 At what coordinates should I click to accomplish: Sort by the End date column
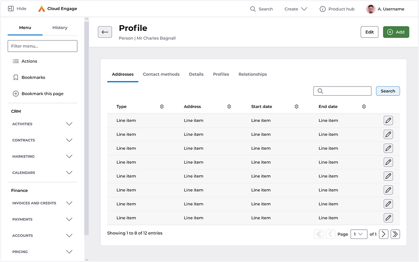[x=364, y=107]
